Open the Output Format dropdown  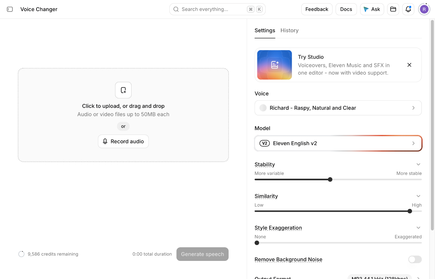385,277
